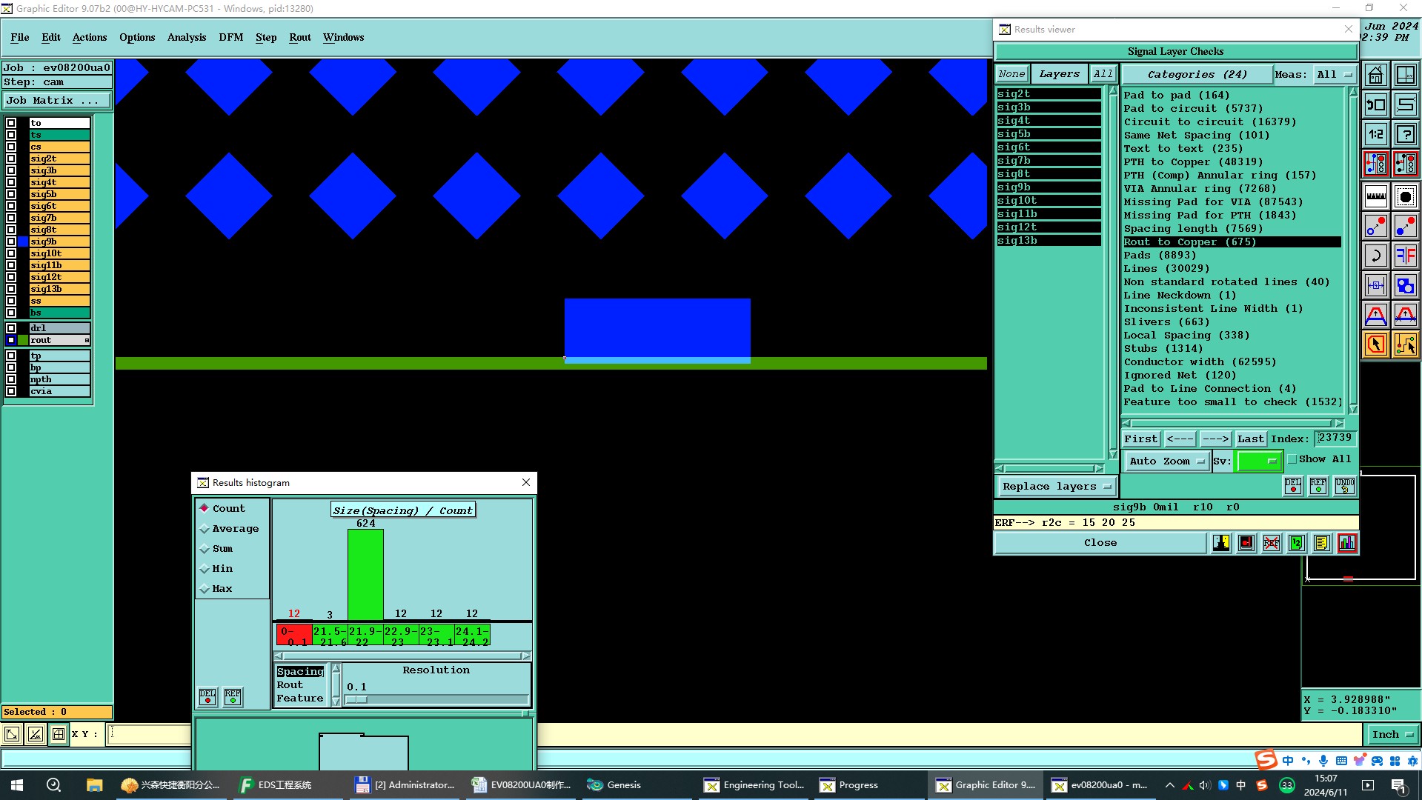Image resolution: width=1422 pixels, height=800 pixels.
Task: Click the pan/S-shaped route icon
Action: coord(1406,104)
